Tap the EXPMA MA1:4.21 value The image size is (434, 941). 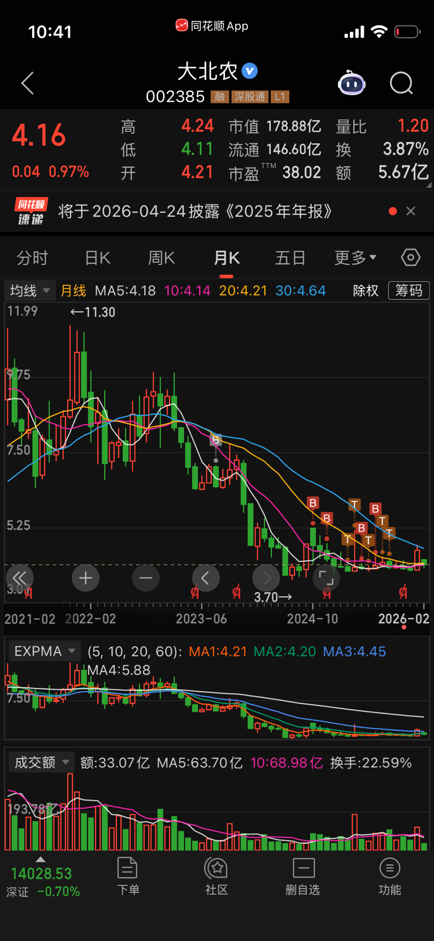click(x=218, y=651)
